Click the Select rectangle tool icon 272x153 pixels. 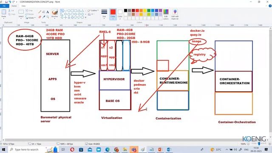(21, 12)
